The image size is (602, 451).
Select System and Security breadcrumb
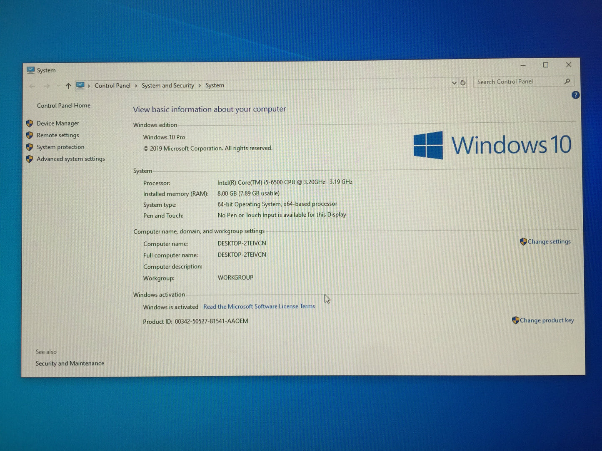pos(167,86)
